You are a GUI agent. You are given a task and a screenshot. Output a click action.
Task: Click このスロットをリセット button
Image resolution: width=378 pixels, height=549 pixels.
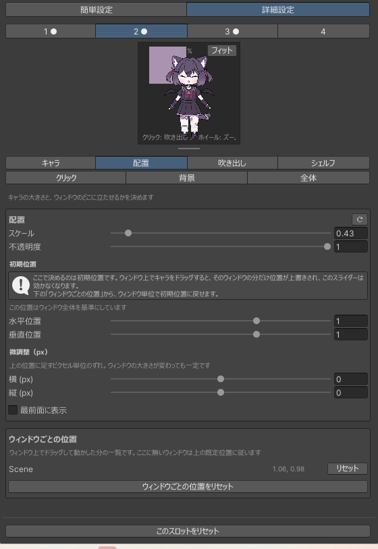click(x=188, y=531)
